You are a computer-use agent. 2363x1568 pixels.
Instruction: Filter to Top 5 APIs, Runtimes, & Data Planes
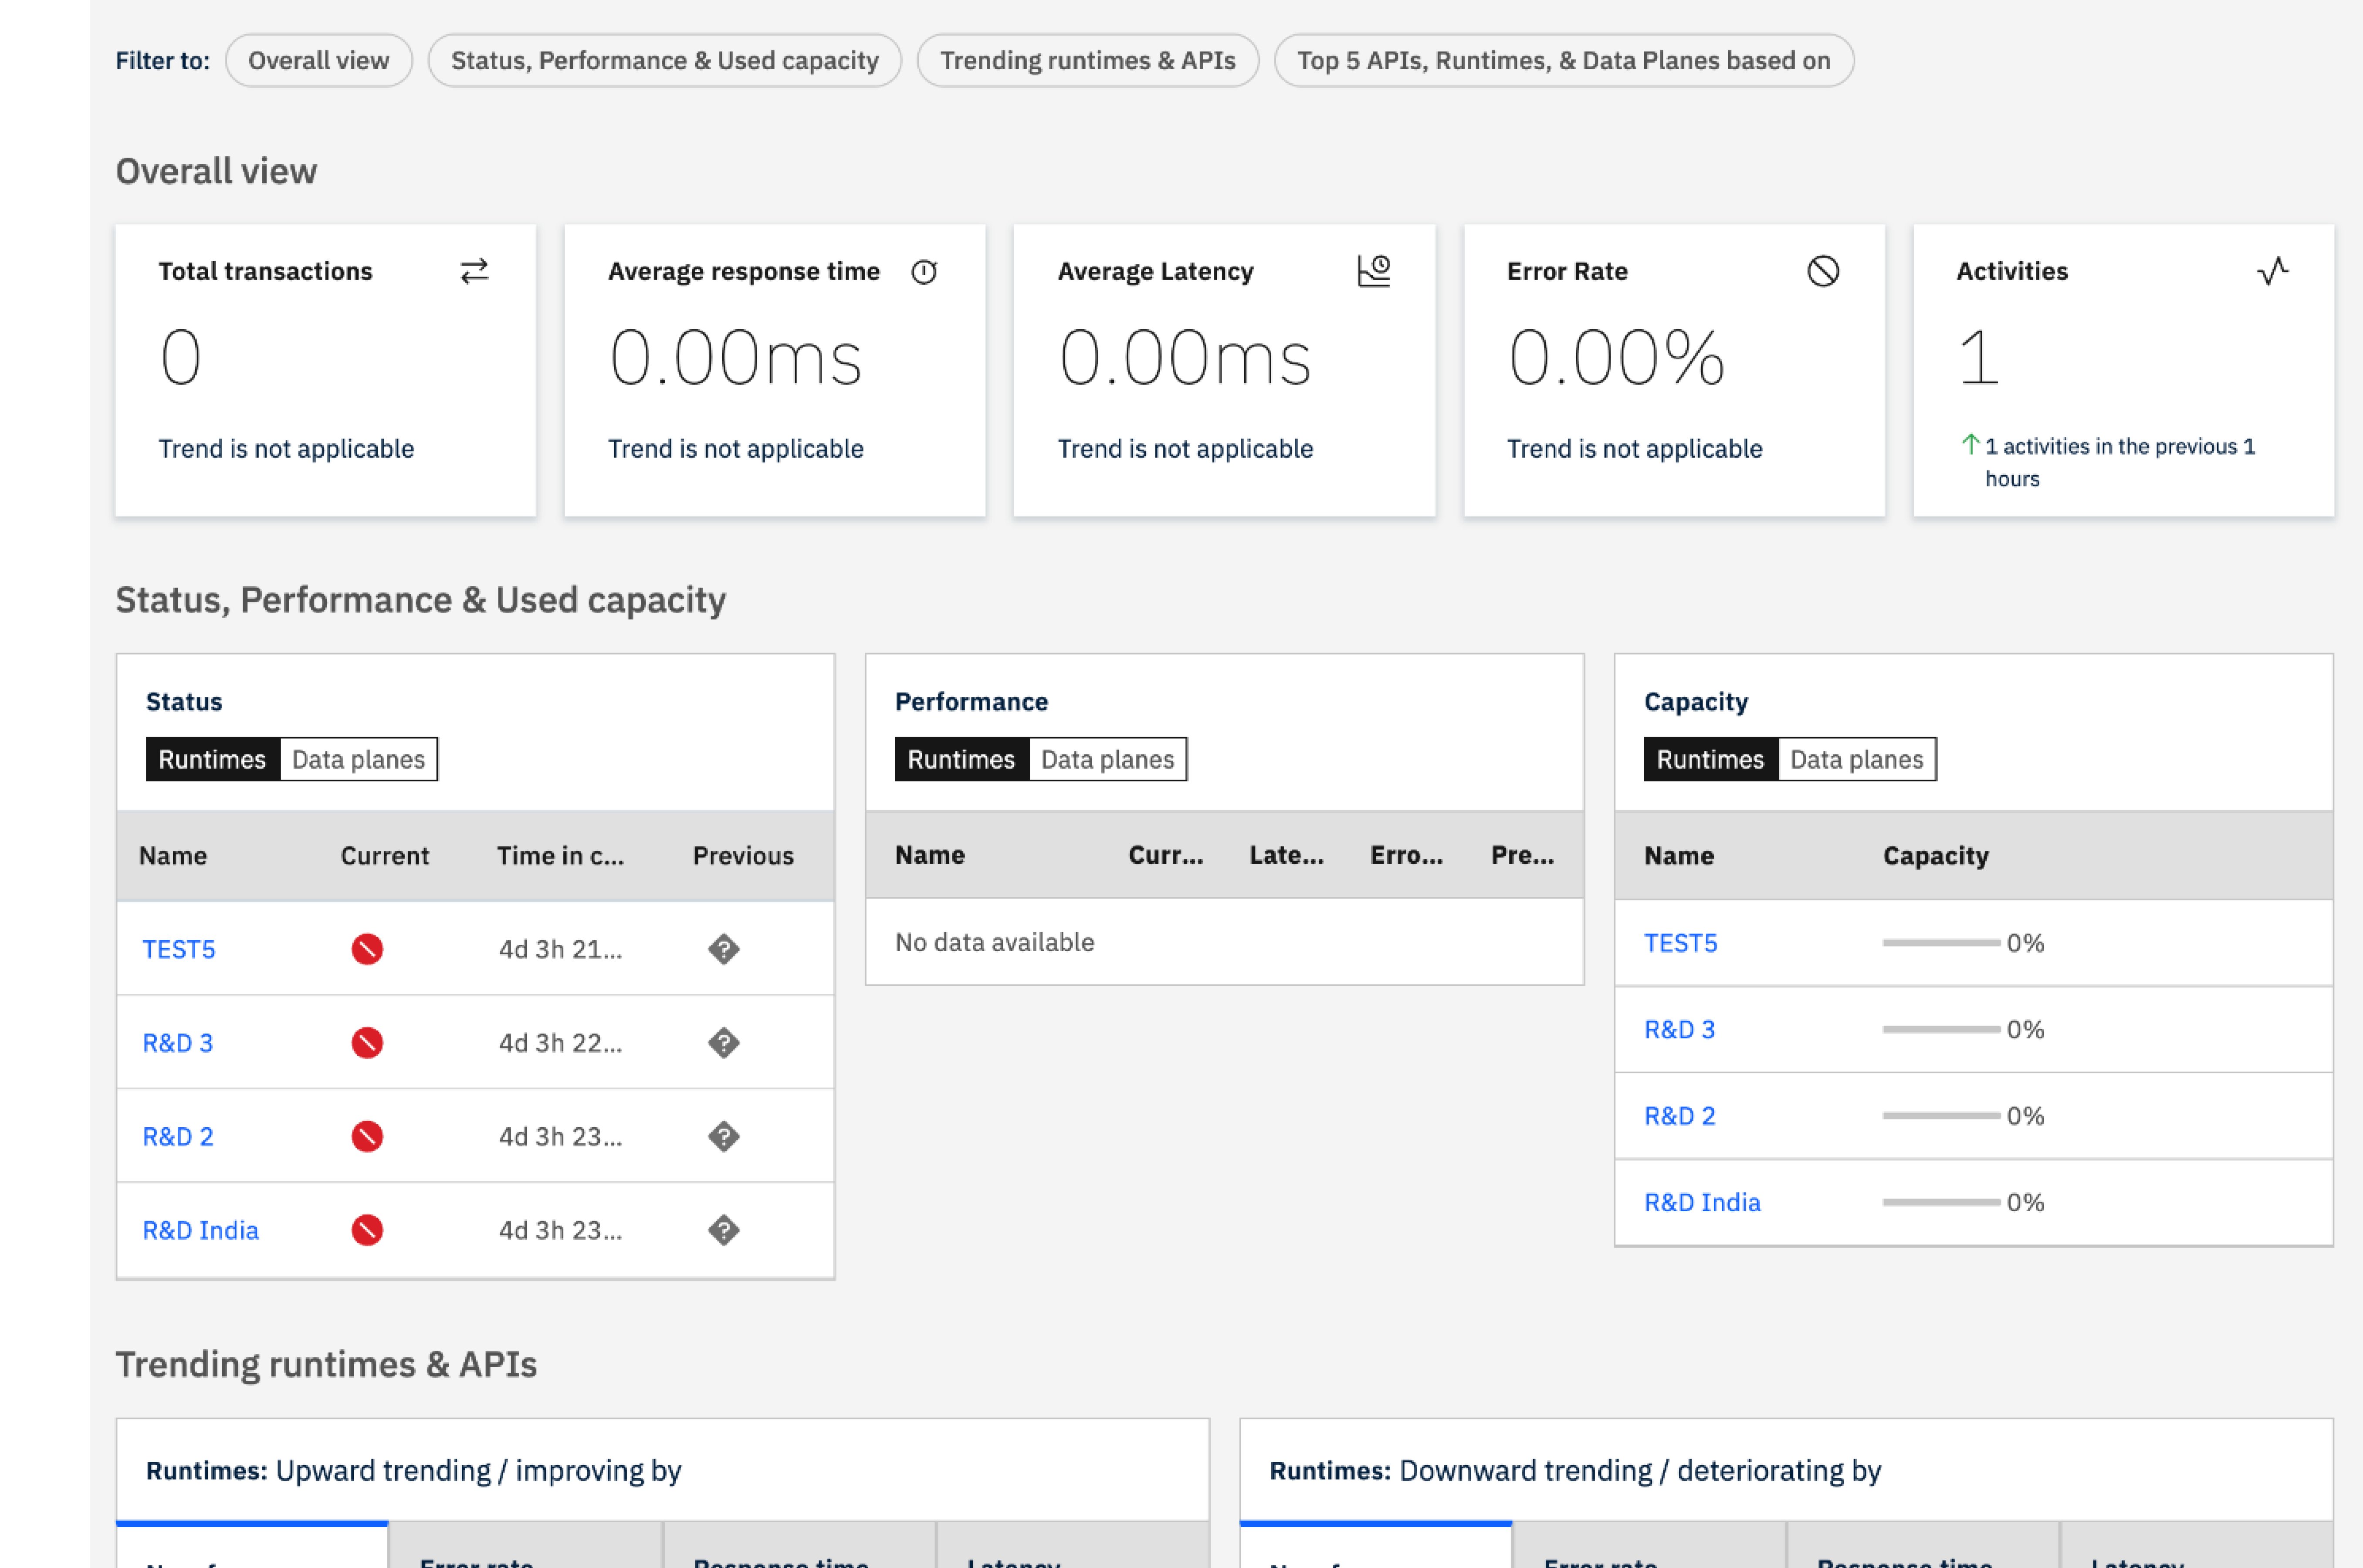[1564, 61]
